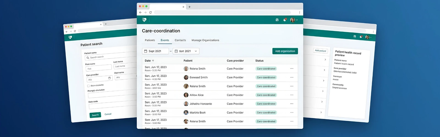Image resolution: width=440 pixels, height=137 pixels.
Task: Expand the bottommost row chevron in the right window
Action: [321, 112]
